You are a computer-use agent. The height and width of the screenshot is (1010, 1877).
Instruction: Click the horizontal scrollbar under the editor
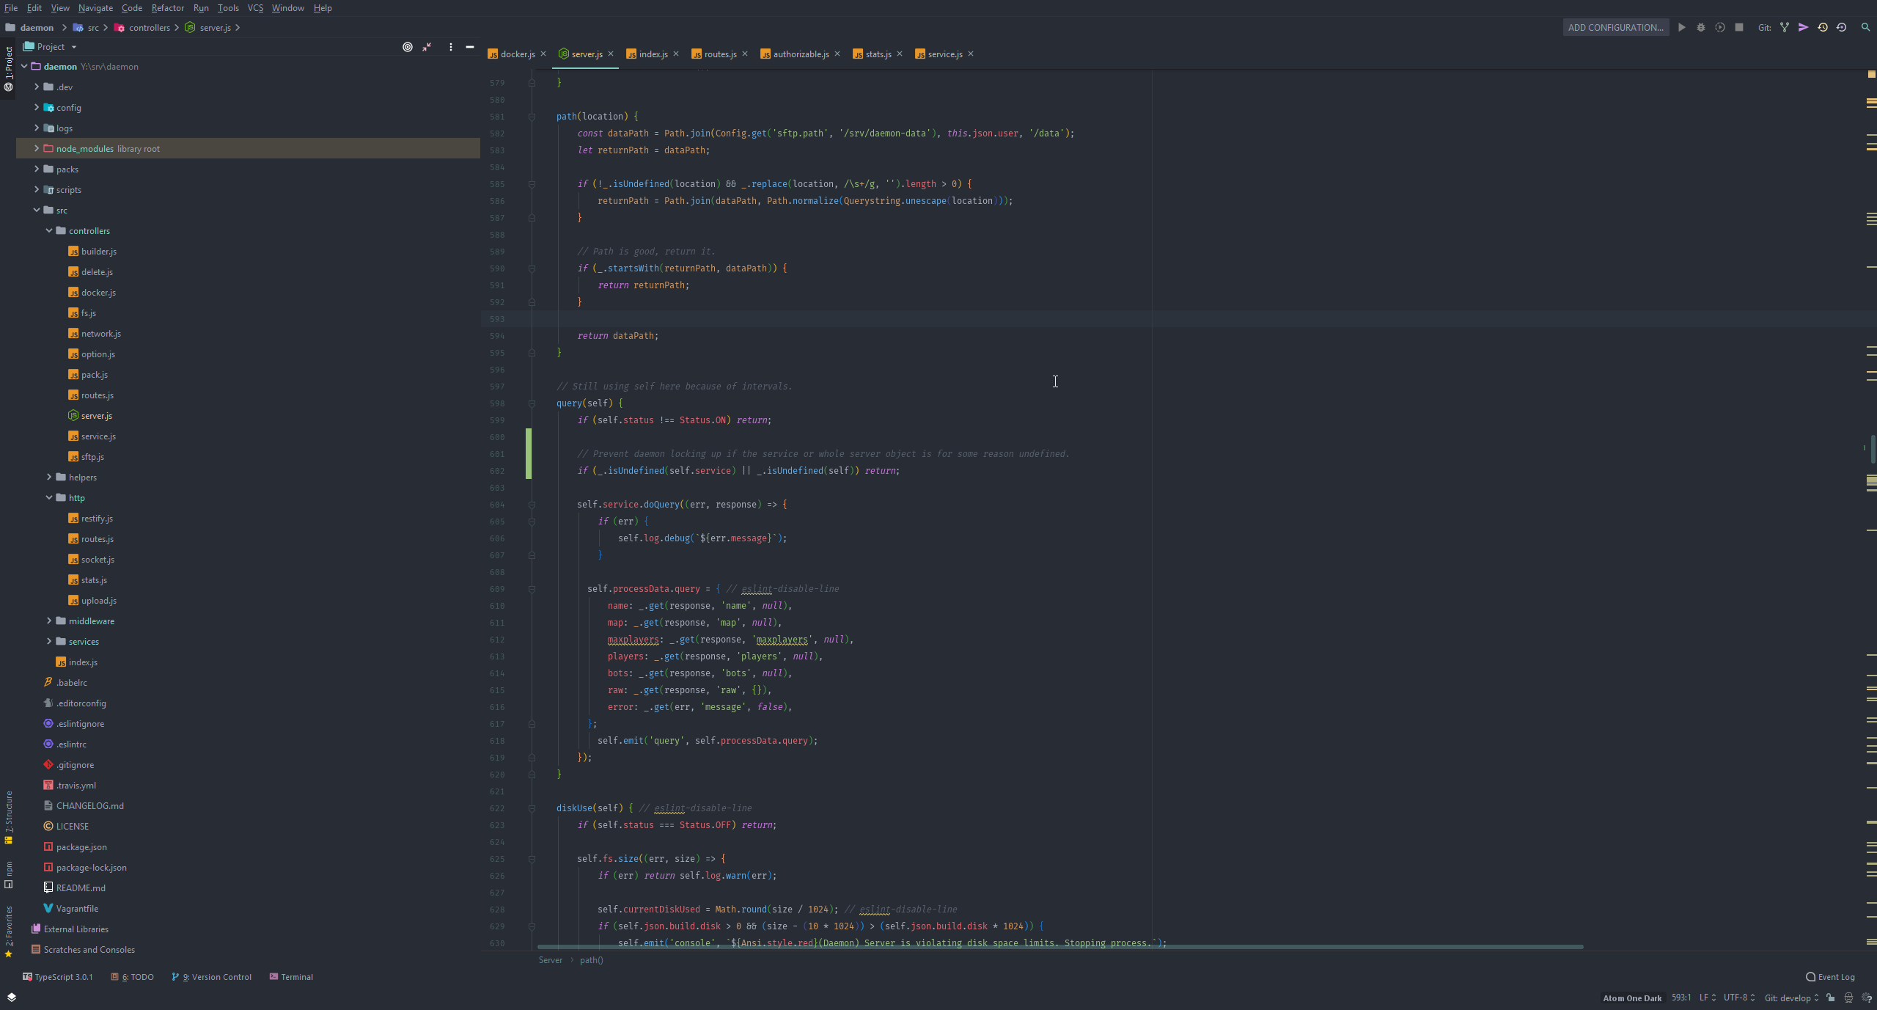(1059, 947)
